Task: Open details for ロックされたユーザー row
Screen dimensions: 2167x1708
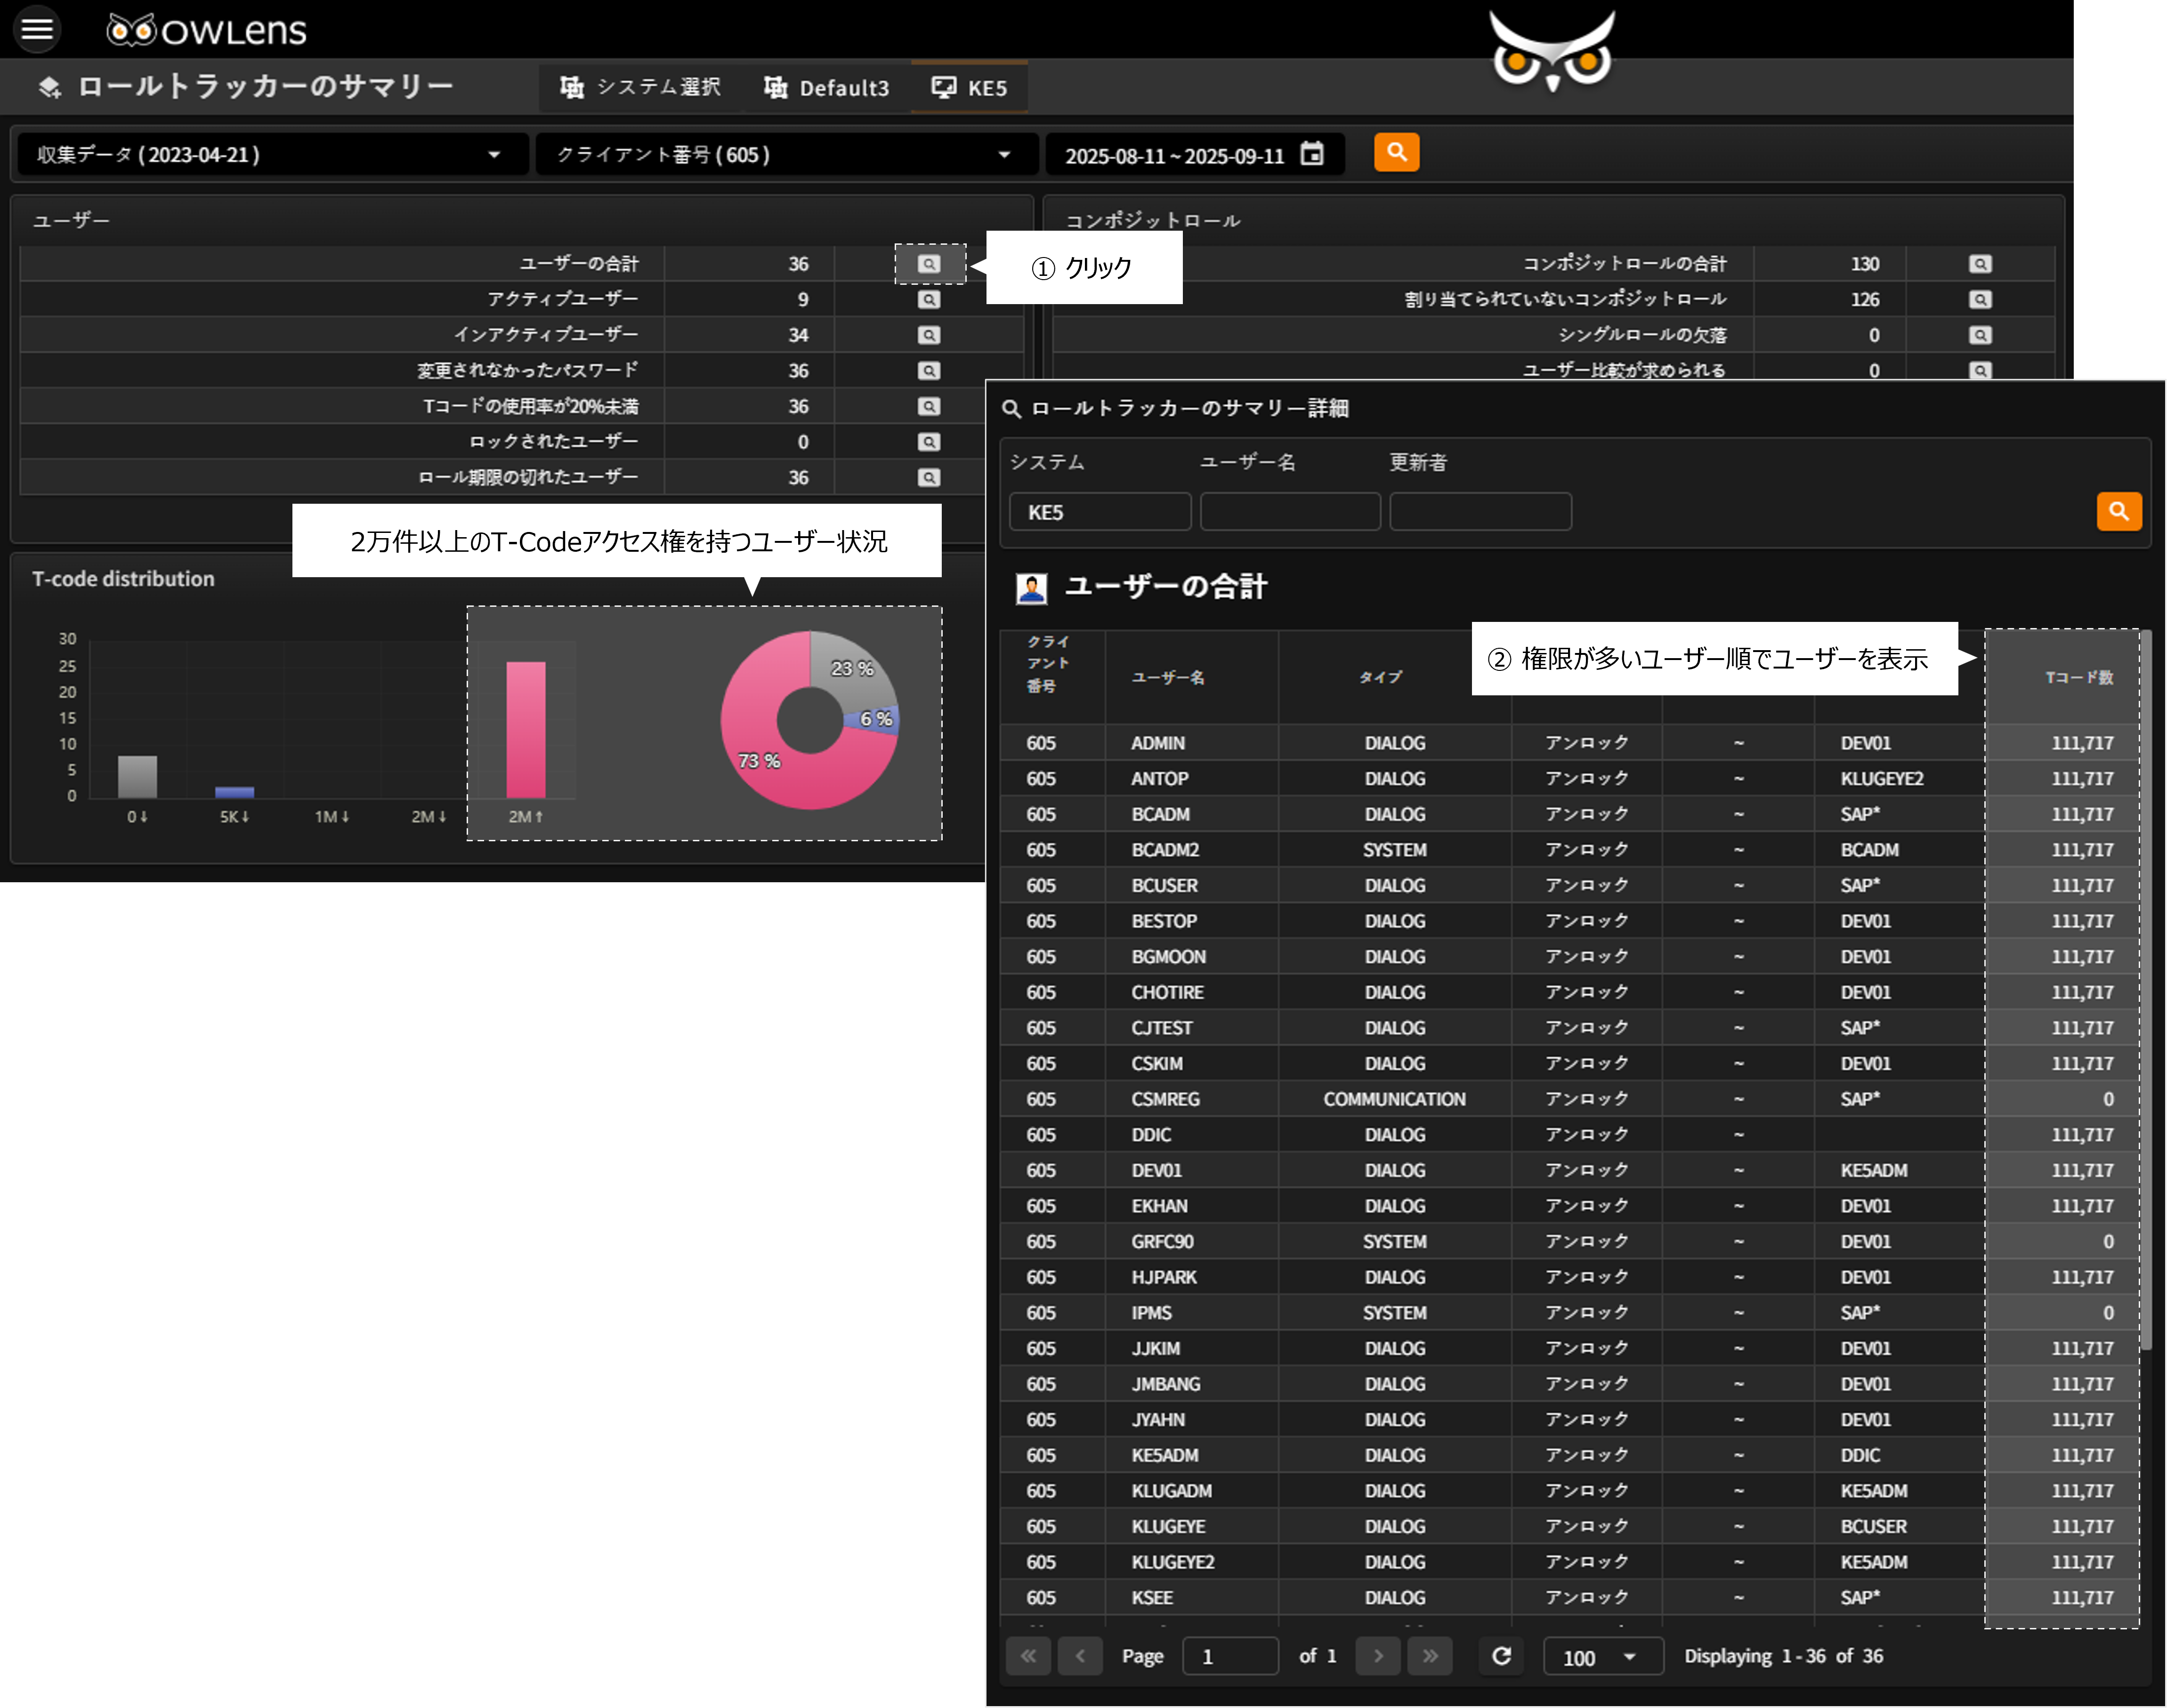Action: click(929, 442)
